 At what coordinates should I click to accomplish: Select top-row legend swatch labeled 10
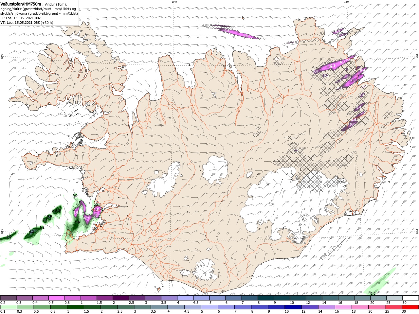298,298
